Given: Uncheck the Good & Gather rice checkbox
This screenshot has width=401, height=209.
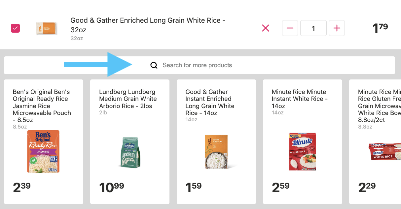Looking at the screenshot, I should click(x=16, y=28).
